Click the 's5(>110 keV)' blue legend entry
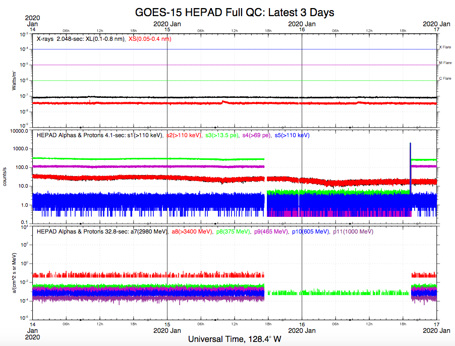Image resolution: width=455 pixels, height=346 pixels. tap(292, 135)
